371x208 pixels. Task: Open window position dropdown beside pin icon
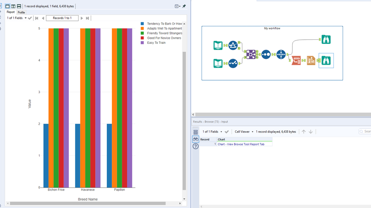[177, 6]
